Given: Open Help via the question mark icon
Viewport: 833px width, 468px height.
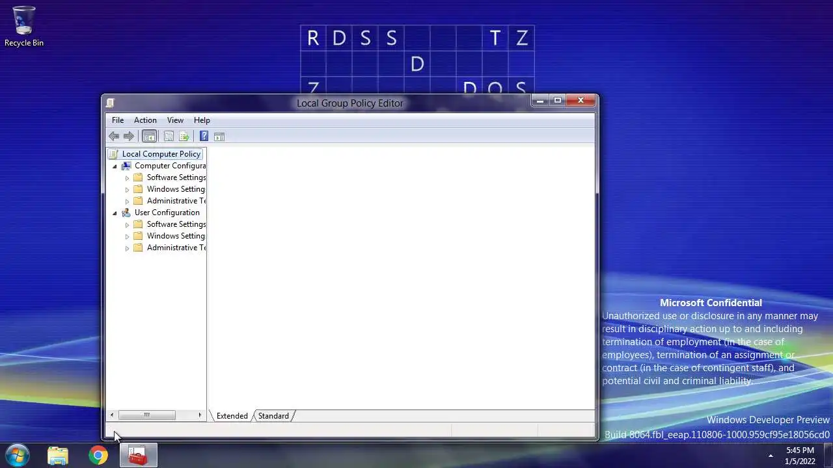Looking at the screenshot, I should 204,136.
